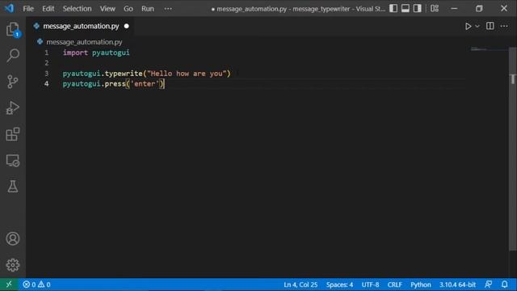The width and height of the screenshot is (517, 291).
Task: Open the Run and Debug view
Action: coord(13,108)
